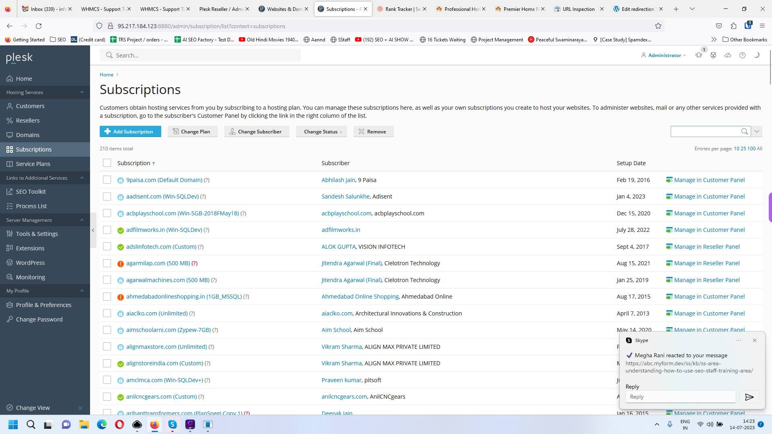Open the list all tabs dropdown
Screen dimensions: 772x434
[x=692, y=9]
